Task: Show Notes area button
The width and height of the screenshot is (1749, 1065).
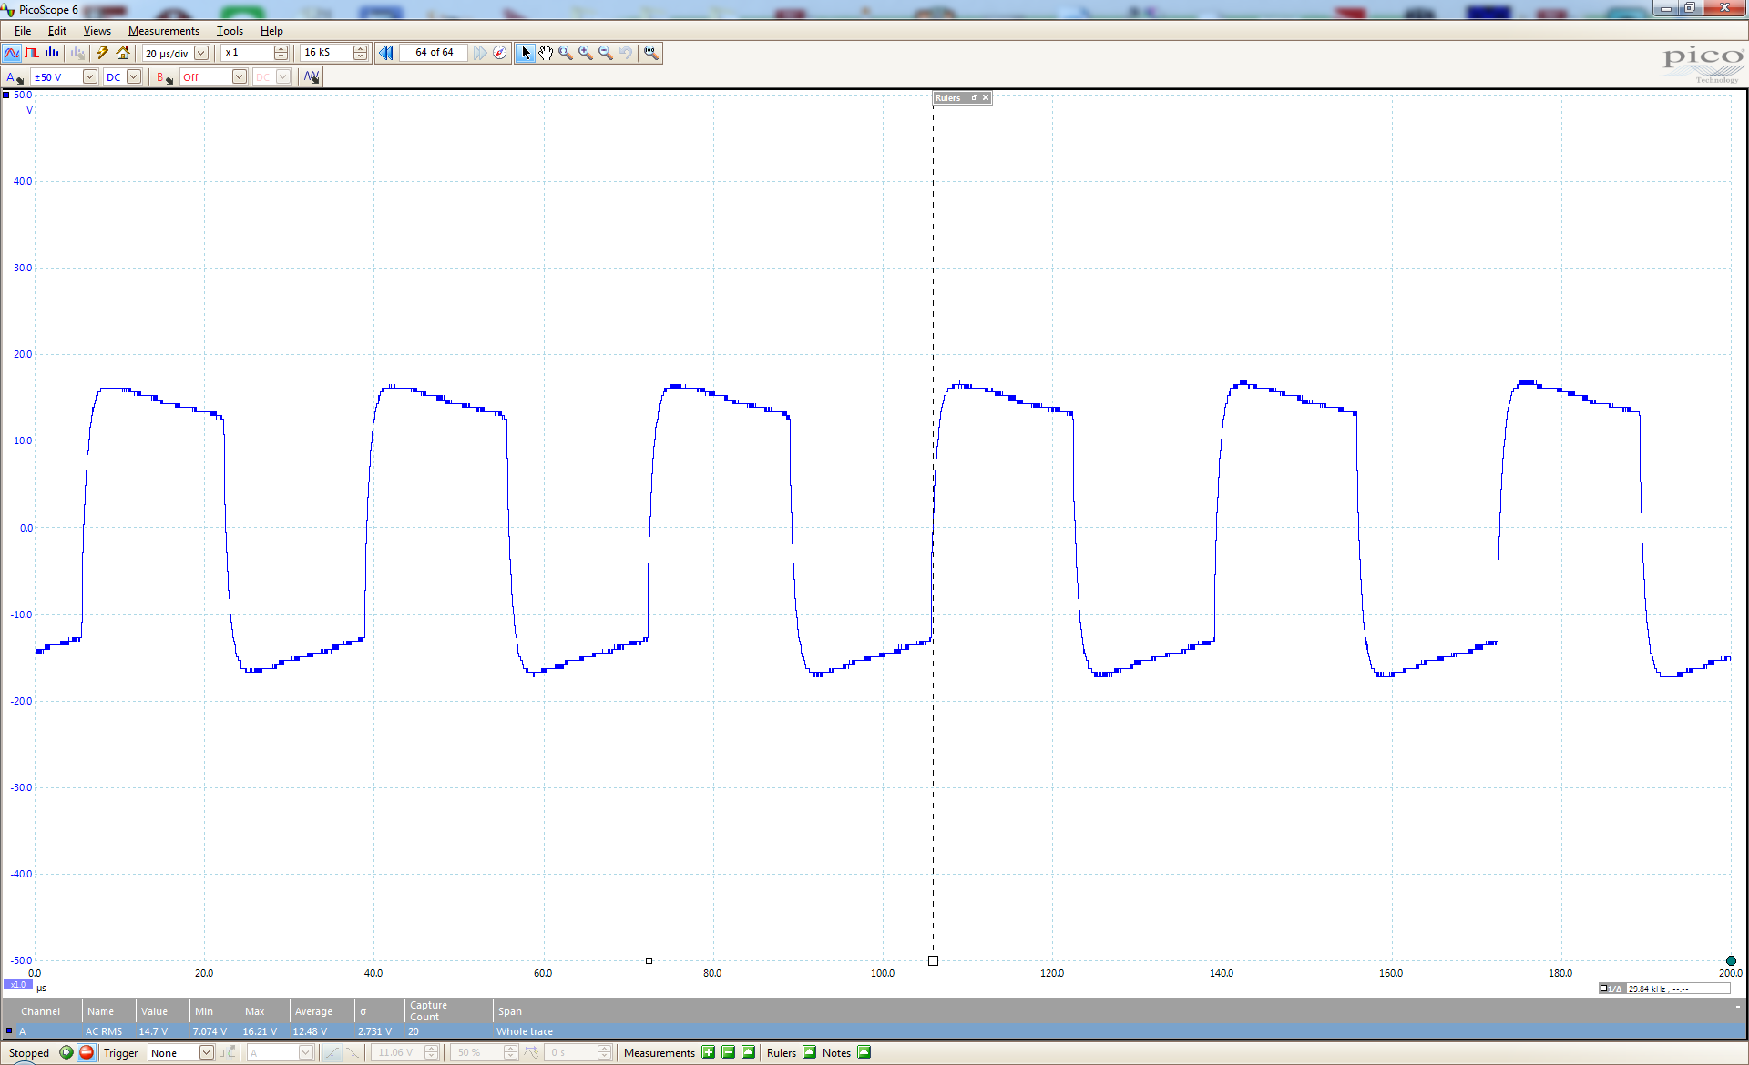Action: pyautogui.click(x=864, y=1052)
